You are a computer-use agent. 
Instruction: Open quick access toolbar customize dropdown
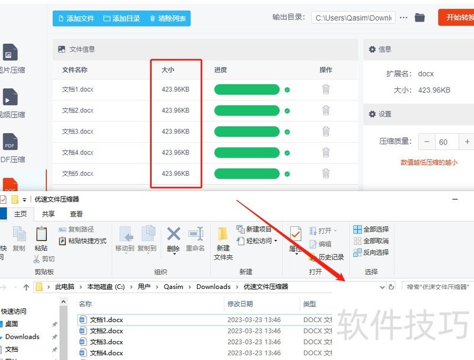tap(24, 200)
